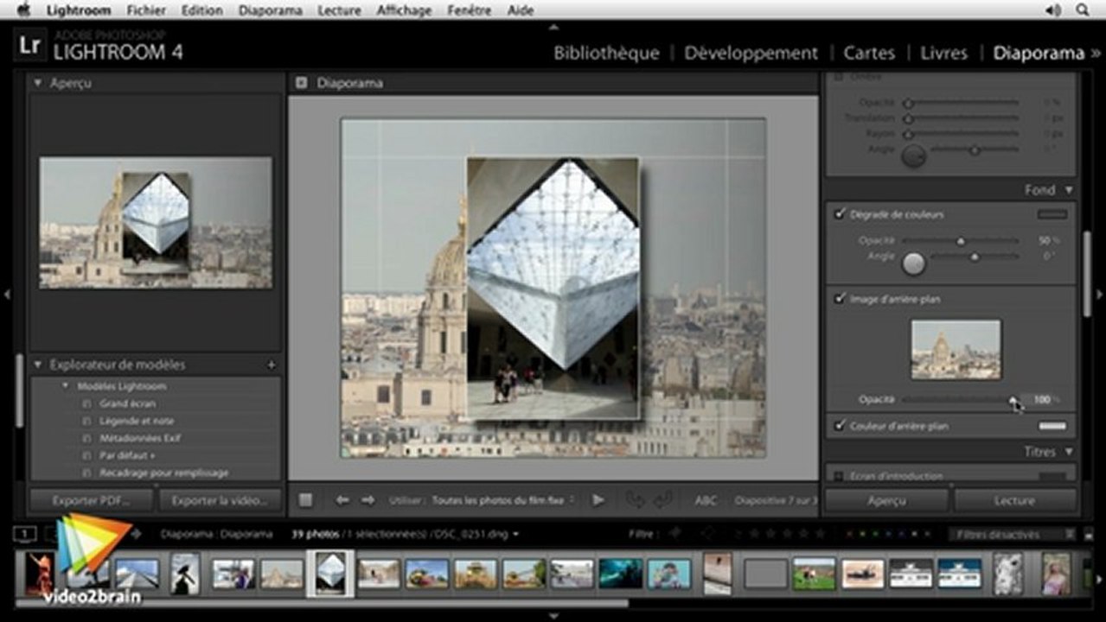Switch to Bibliothèque module
The width and height of the screenshot is (1106, 622).
(x=606, y=53)
